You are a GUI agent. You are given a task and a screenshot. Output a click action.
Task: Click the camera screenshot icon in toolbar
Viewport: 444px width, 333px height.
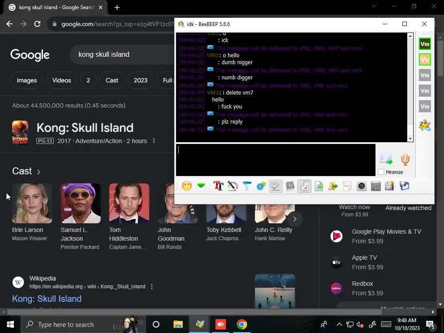tap(362, 186)
